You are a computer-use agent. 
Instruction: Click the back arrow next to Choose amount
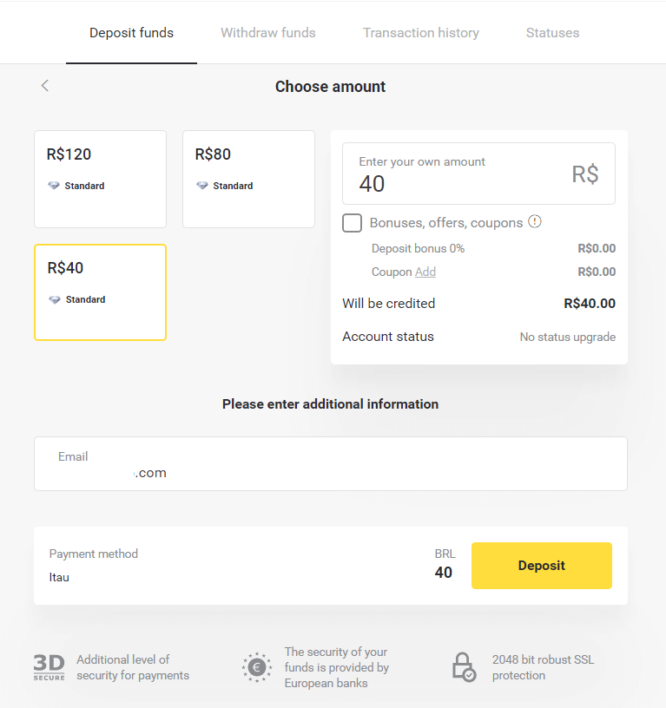[x=44, y=86]
